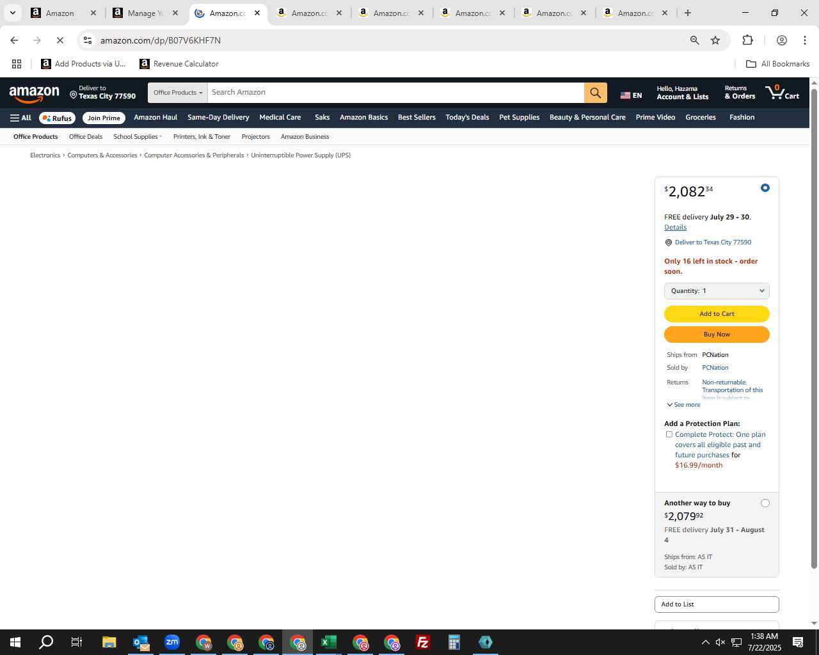
Task: Open All Bookmarks folder
Action: click(778, 64)
